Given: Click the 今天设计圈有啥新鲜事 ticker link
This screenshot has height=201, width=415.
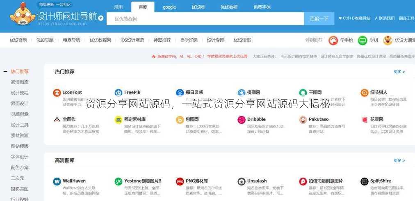Looking at the screenshot, I should coord(299,57).
